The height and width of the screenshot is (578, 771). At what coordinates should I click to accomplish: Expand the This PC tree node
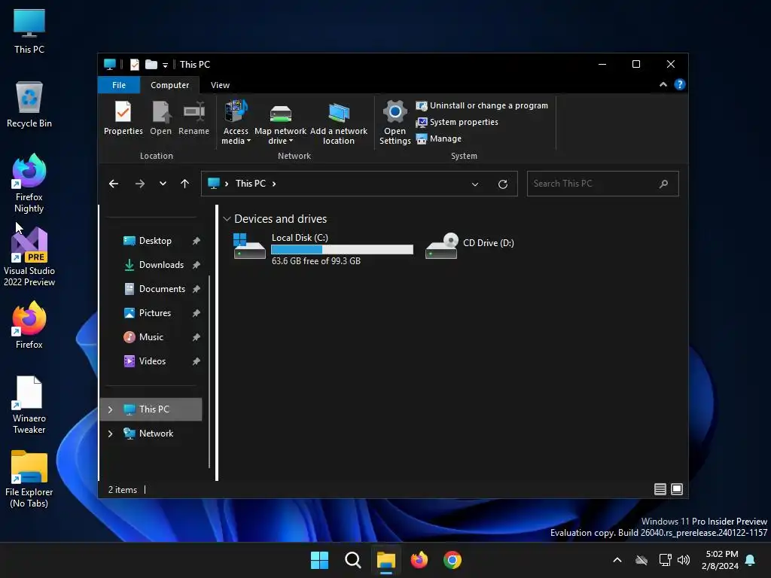click(110, 409)
